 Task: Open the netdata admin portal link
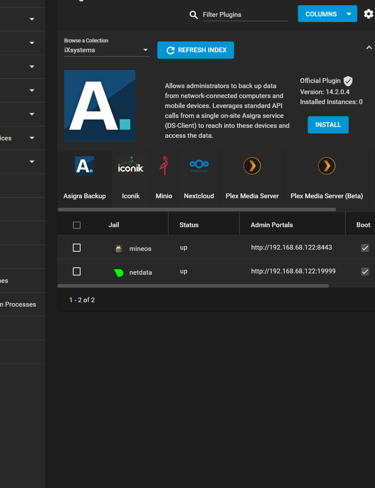click(x=293, y=271)
